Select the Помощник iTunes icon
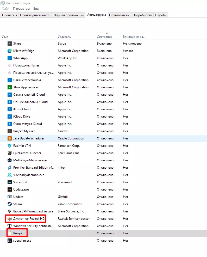Image resolution: width=207 pixels, height=257 pixels. (9, 65)
